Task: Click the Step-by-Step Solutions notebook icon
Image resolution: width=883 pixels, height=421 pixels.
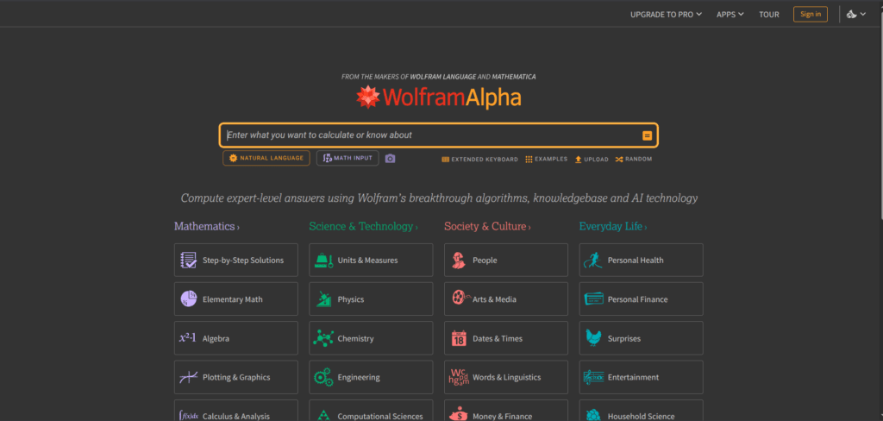Action: [x=188, y=261]
